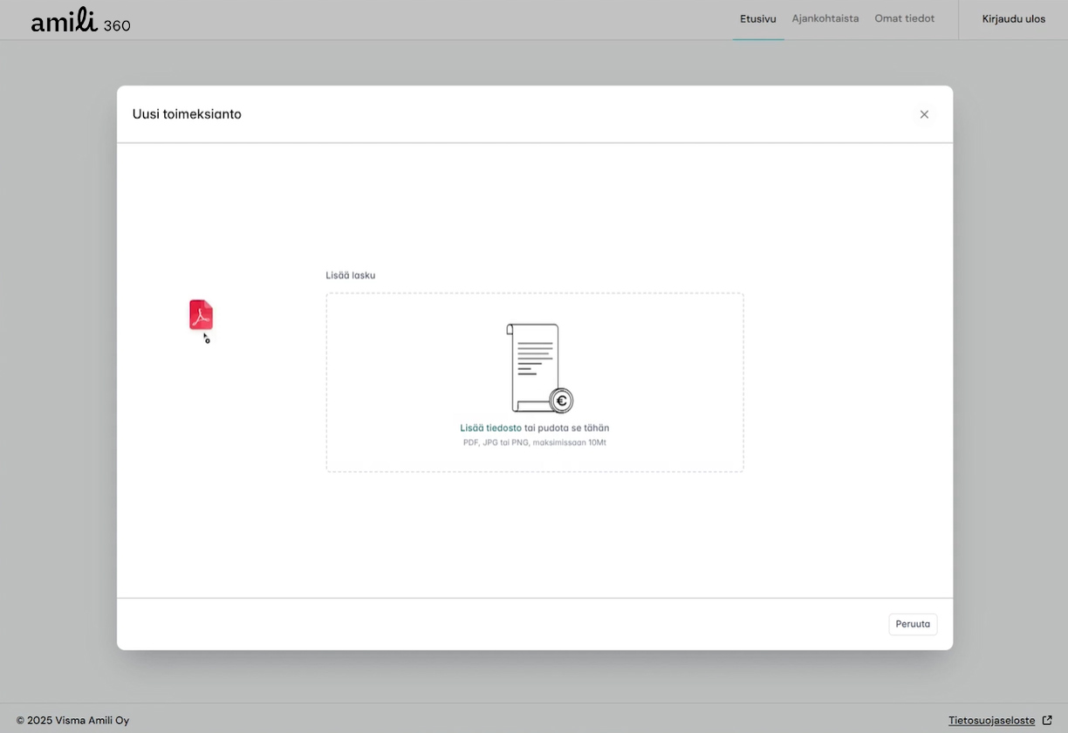Click the amili logo in the header
Viewport: 1068px width, 733px height.
64,21
